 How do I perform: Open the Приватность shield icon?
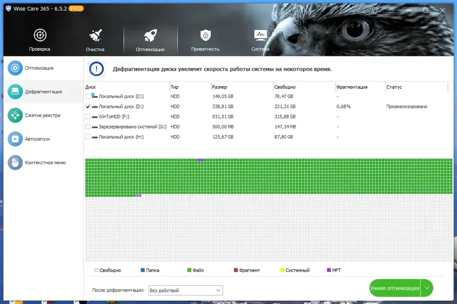click(x=206, y=35)
